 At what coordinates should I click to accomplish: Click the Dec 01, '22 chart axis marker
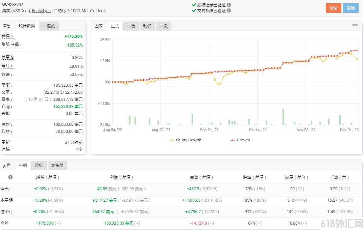(349, 130)
